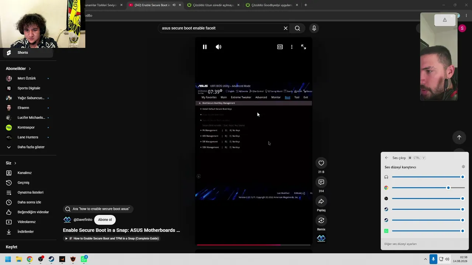This screenshot has height=265, width=472.
Task: Open File Explorer from the taskbar
Action: [x=19, y=259]
